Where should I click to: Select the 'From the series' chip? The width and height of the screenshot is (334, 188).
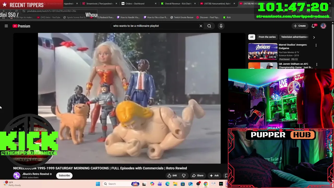(267, 37)
